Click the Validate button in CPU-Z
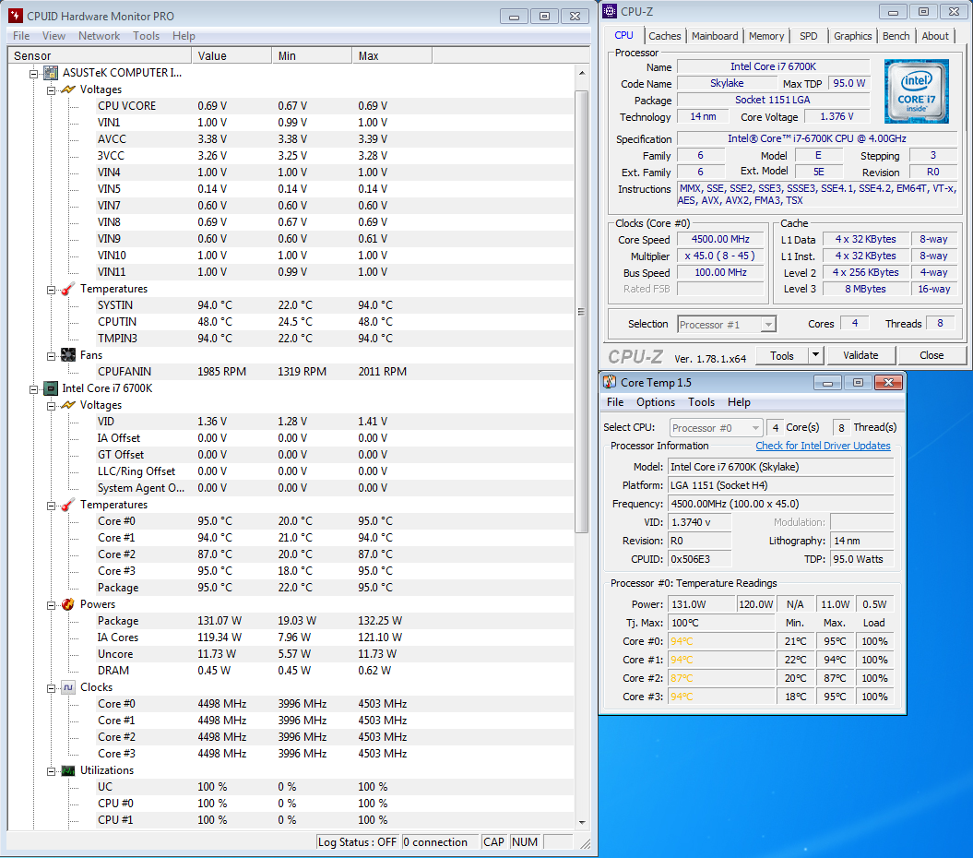Image resolution: width=973 pixels, height=858 pixels. coord(860,355)
